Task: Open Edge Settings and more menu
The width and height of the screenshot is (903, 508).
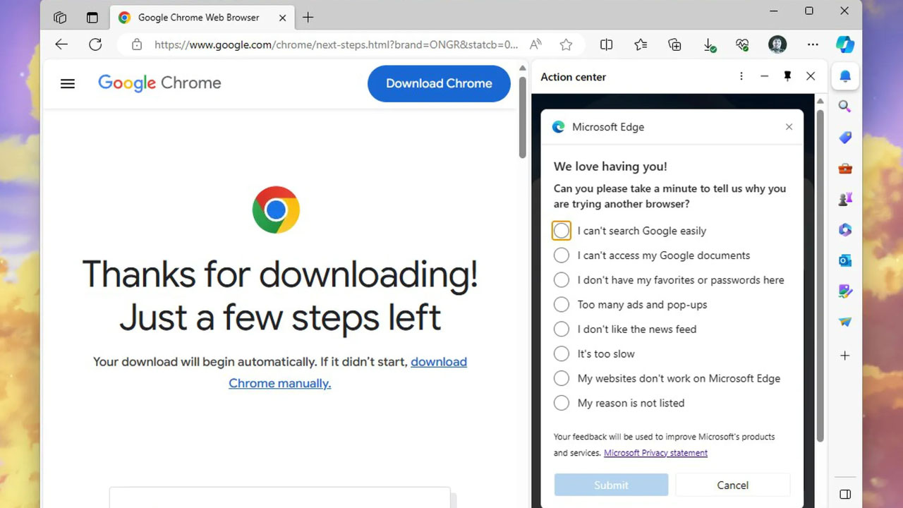Action: (813, 44)
